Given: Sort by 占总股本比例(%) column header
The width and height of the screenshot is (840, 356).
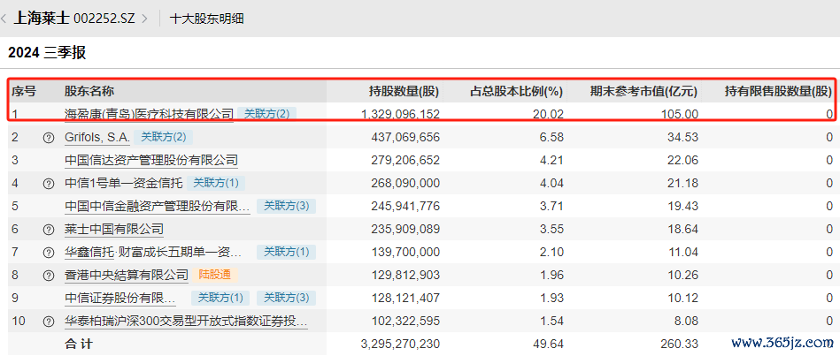Looking at the screenshot, I should click(x=516, y=91).
